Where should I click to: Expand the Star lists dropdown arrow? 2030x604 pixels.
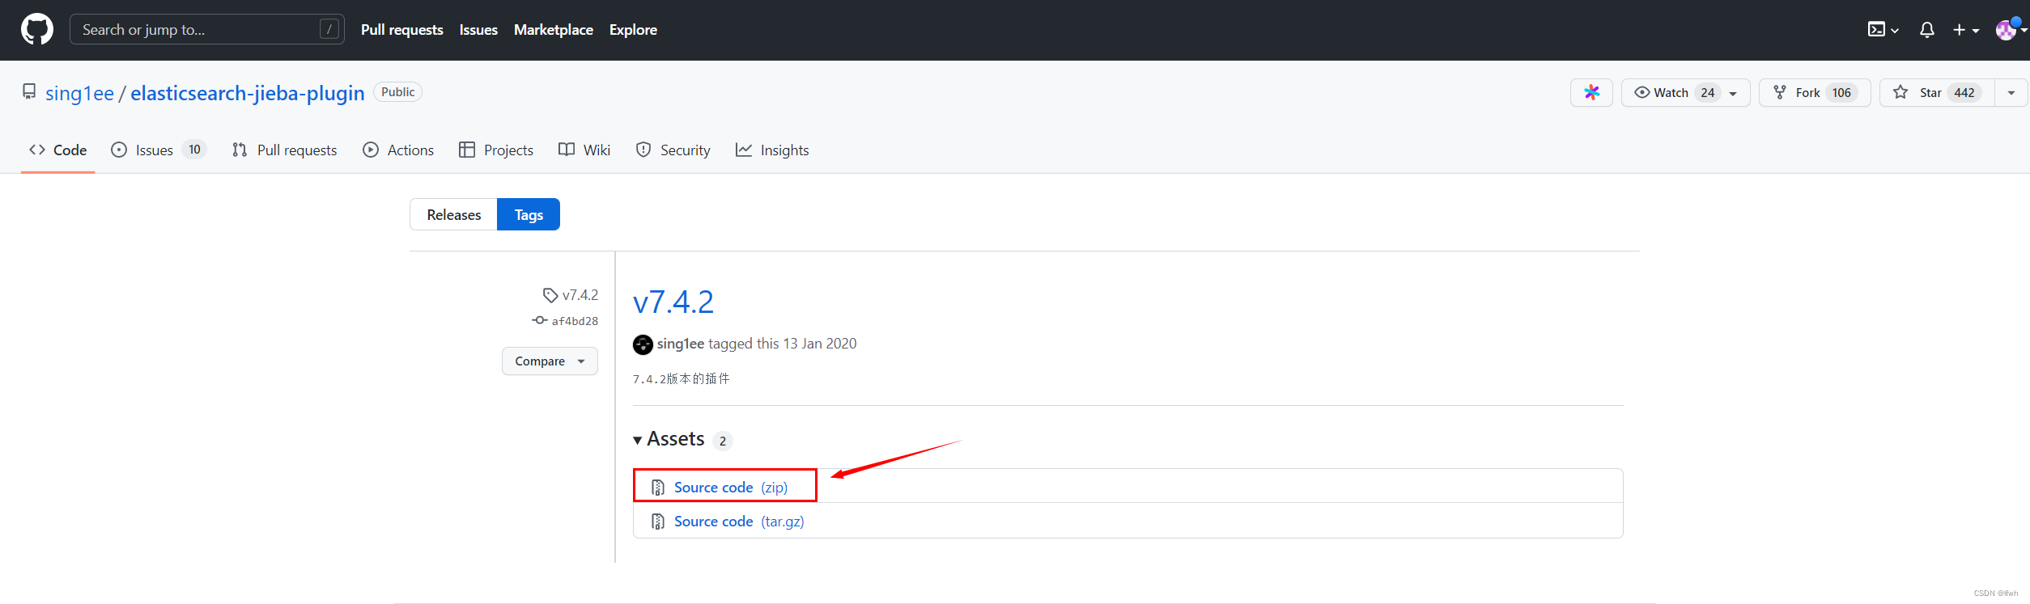click(x=2011, y=93)
